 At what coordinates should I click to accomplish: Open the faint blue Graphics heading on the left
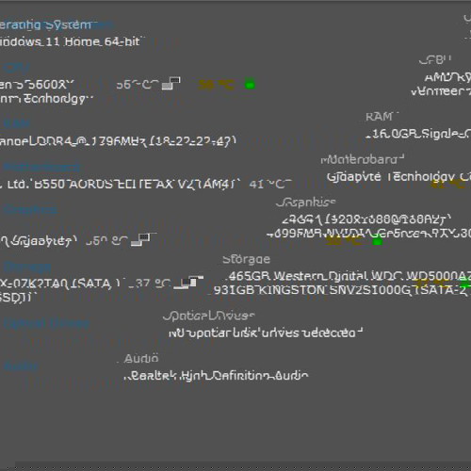tap(30, 210)
